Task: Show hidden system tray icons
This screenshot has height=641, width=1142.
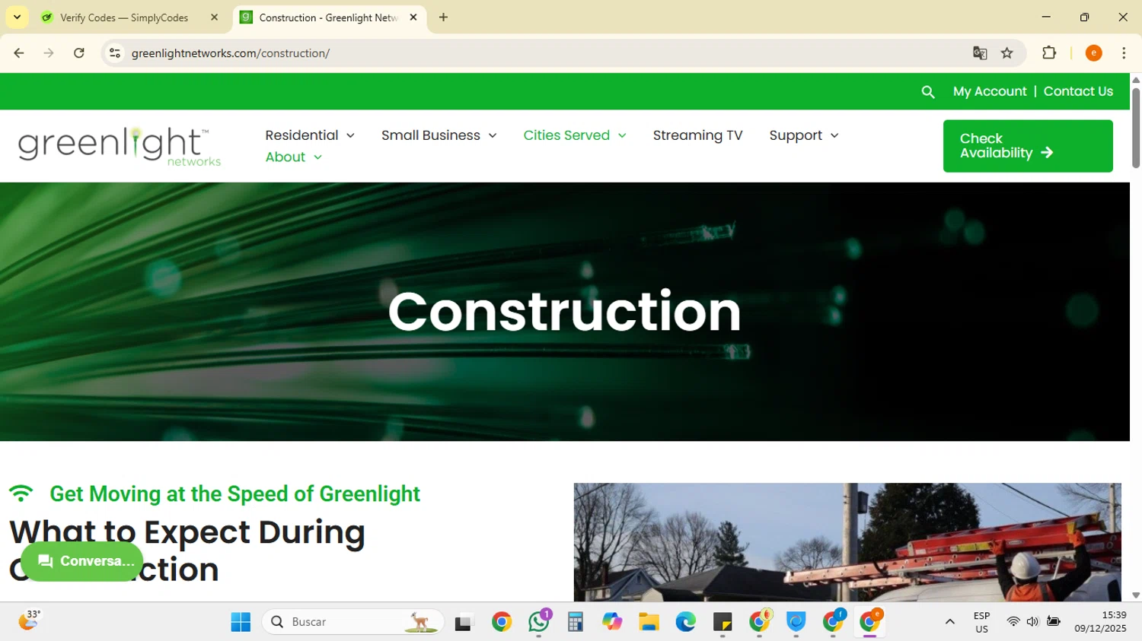Action: click(949, 622)
